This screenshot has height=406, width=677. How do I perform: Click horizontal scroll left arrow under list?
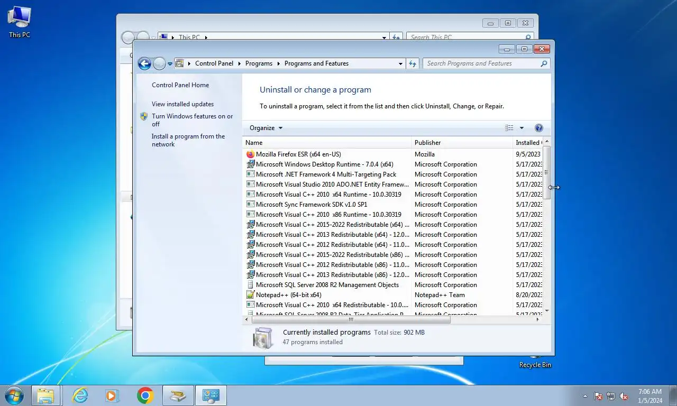tap(246, 319)
